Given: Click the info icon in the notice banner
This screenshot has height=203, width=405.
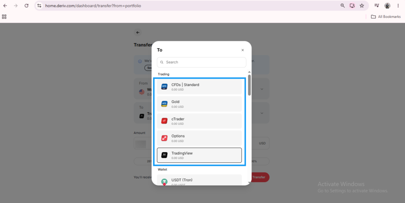Looking at the screenshot, I should pyautogui.click(x=140, y=61).
